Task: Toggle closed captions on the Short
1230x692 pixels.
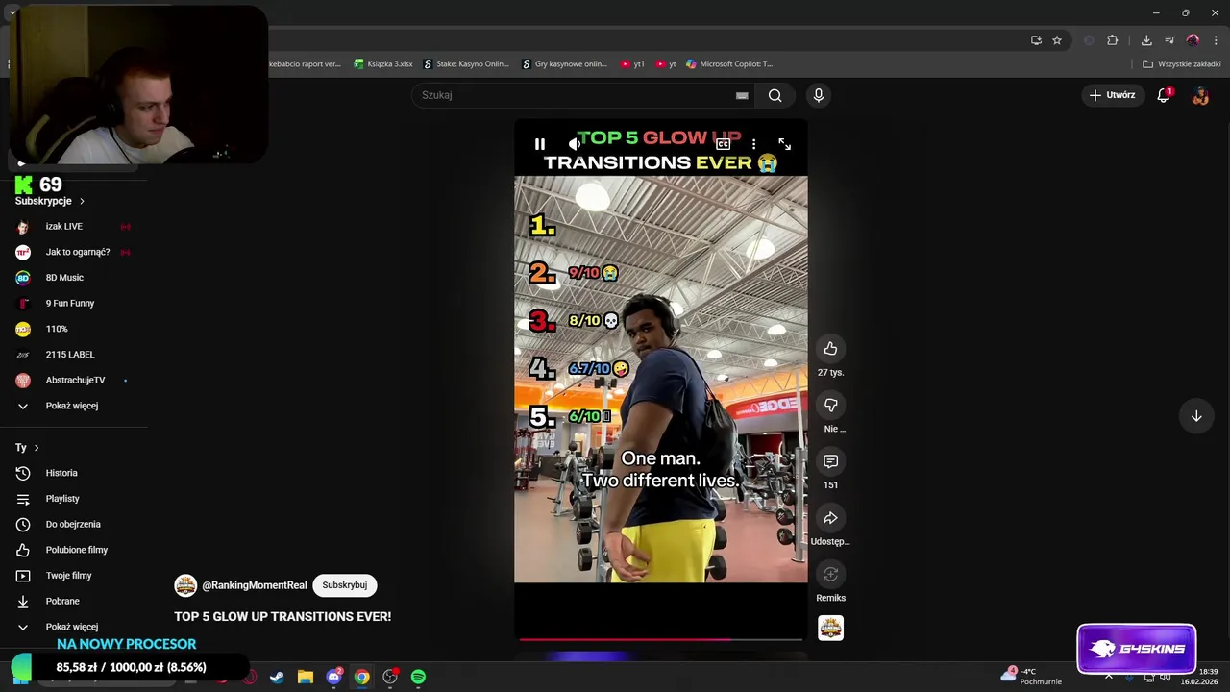Action: [723, 144]
